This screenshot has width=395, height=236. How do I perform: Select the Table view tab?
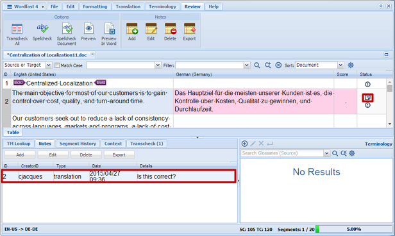(x=13, y=132)
